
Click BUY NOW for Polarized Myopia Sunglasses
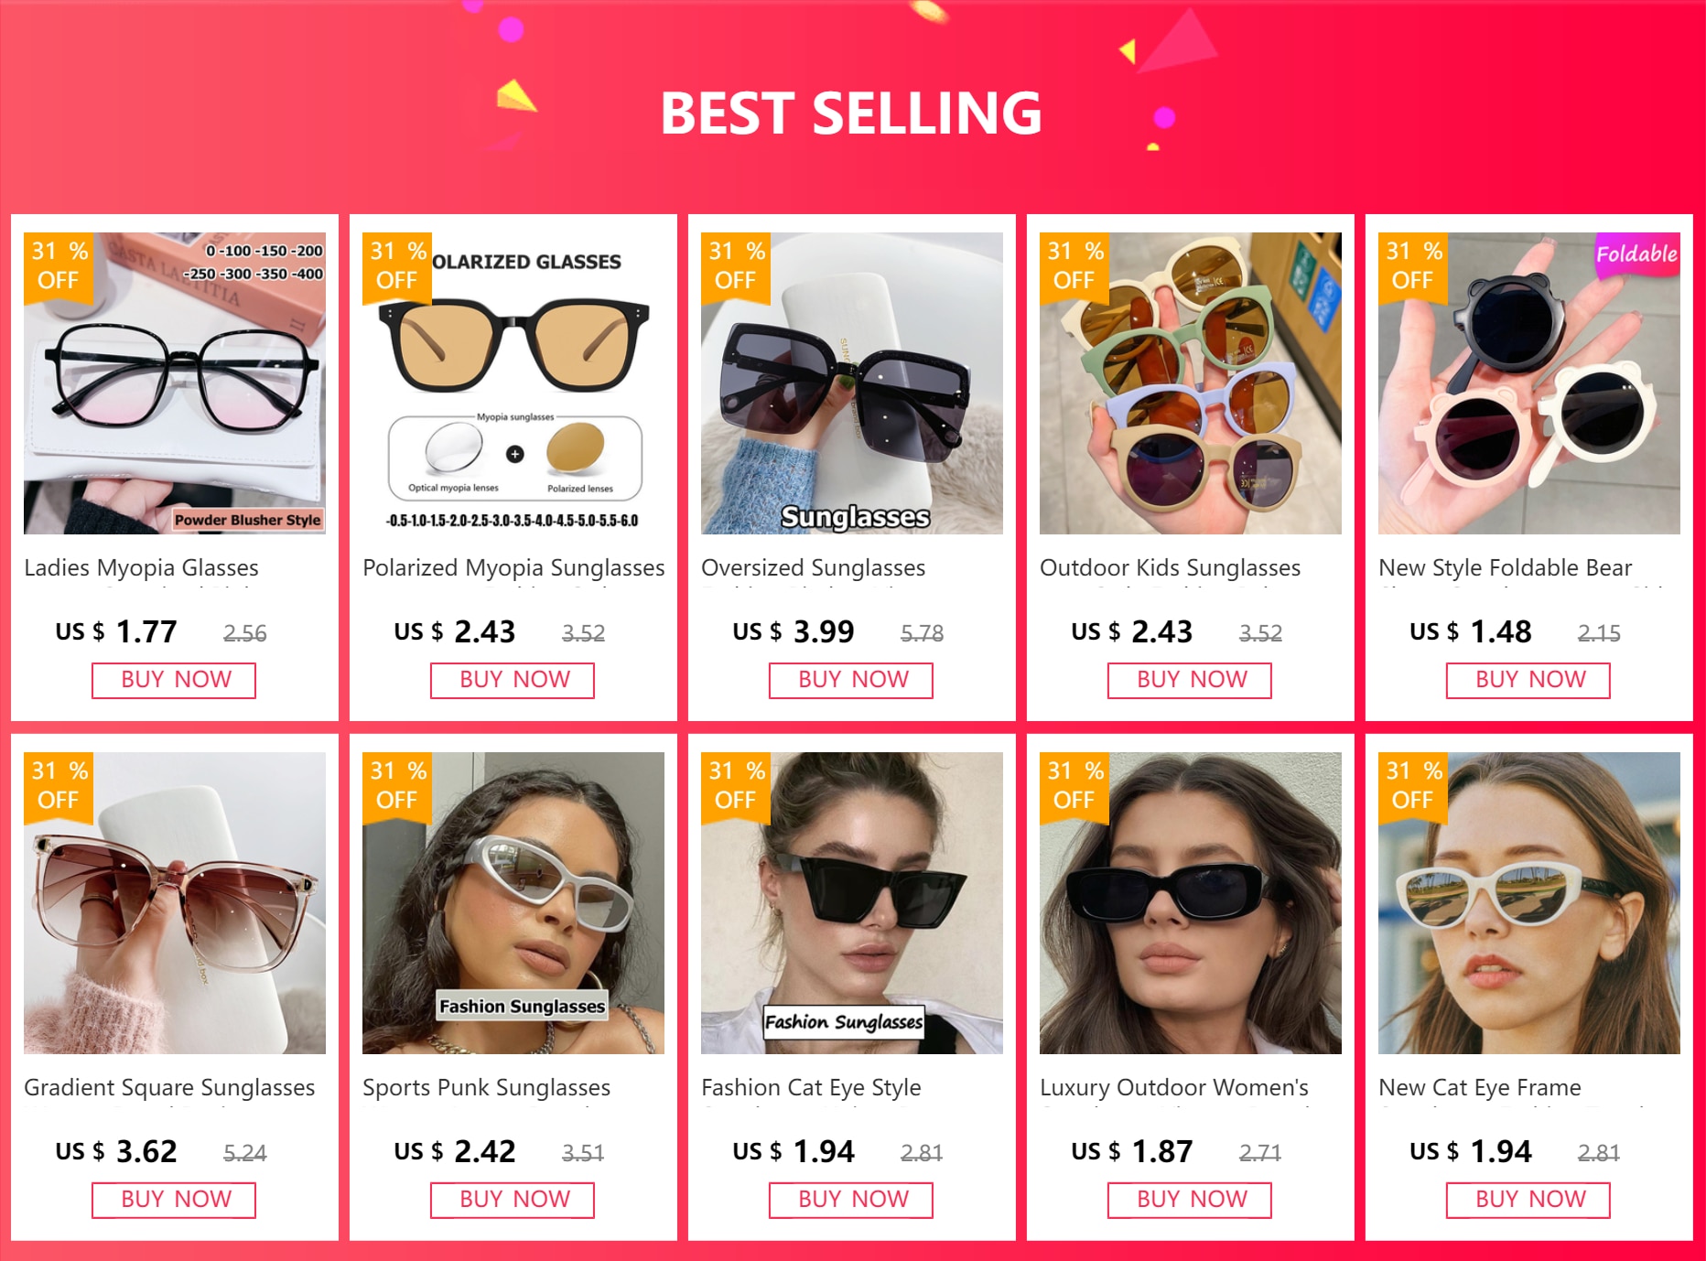pos(513,680)
